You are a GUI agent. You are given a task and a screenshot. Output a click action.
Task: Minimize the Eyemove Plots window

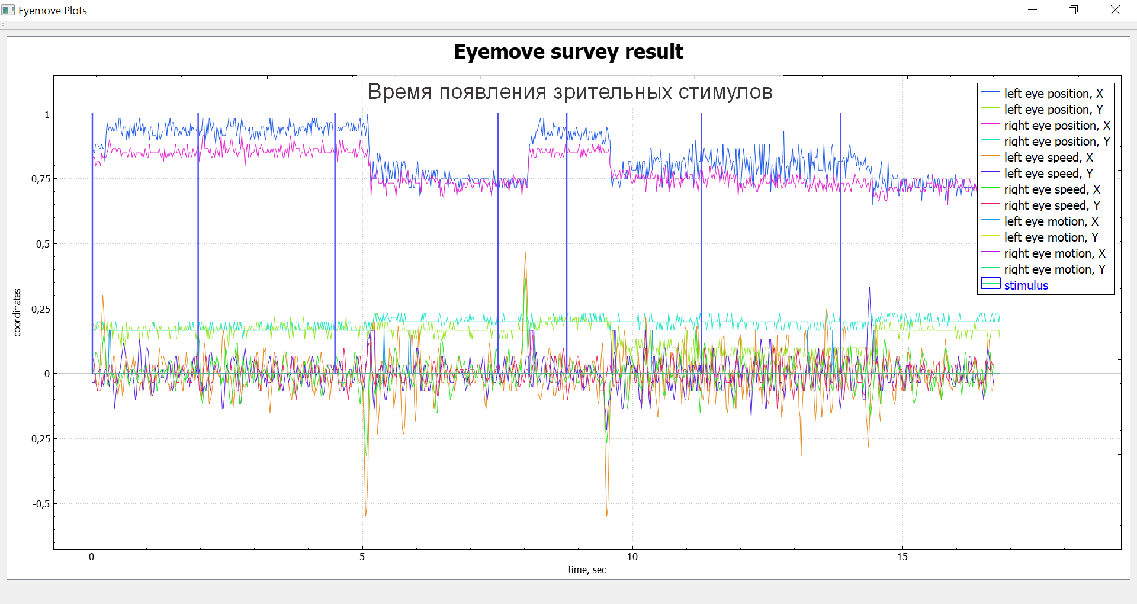[1032, 10]
